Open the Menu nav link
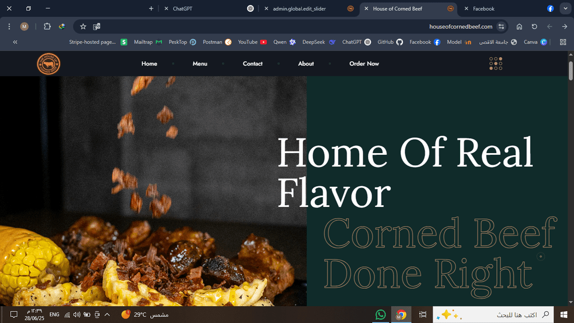This screenshot has height=323, width=574. [200, 64]
